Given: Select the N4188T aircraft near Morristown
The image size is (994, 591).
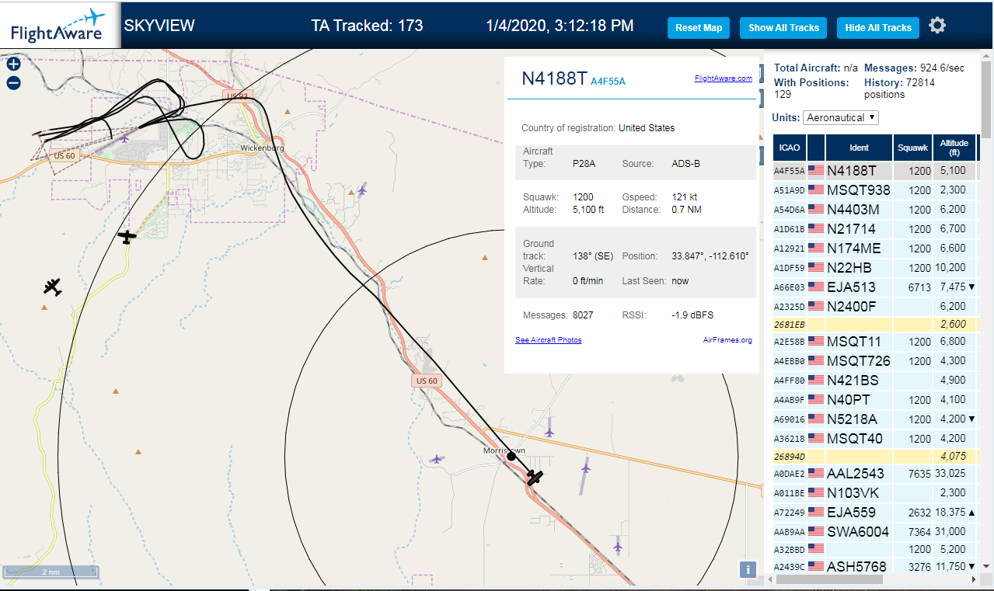Looking at the screenshot, I should [x=535, y=477].
